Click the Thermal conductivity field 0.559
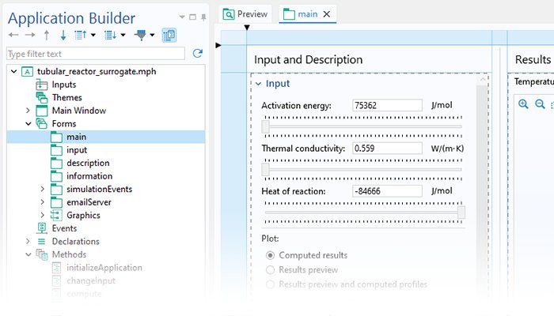 387,149
